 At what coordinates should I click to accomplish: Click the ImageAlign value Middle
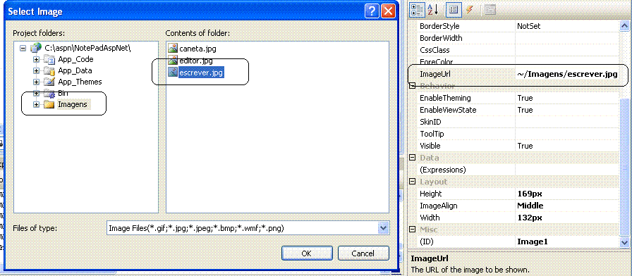click(x=530, y=206)
